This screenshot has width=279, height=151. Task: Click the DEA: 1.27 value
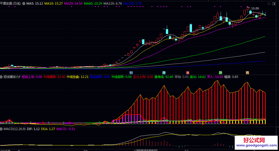pyautogui.click(x=48, y=129)
